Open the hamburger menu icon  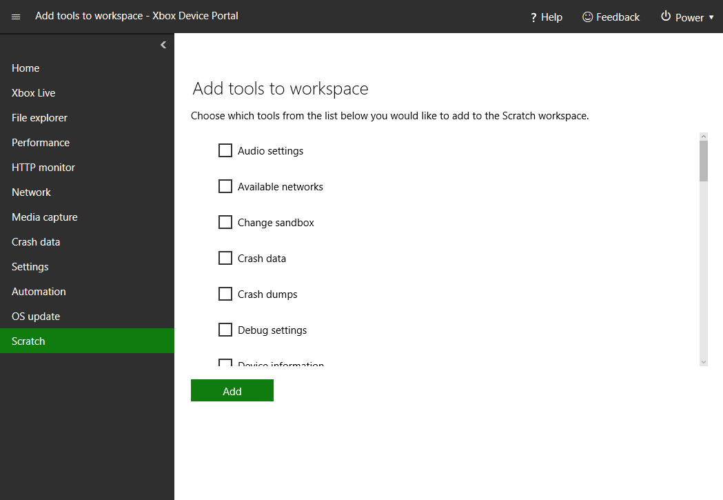click(16, 17)
